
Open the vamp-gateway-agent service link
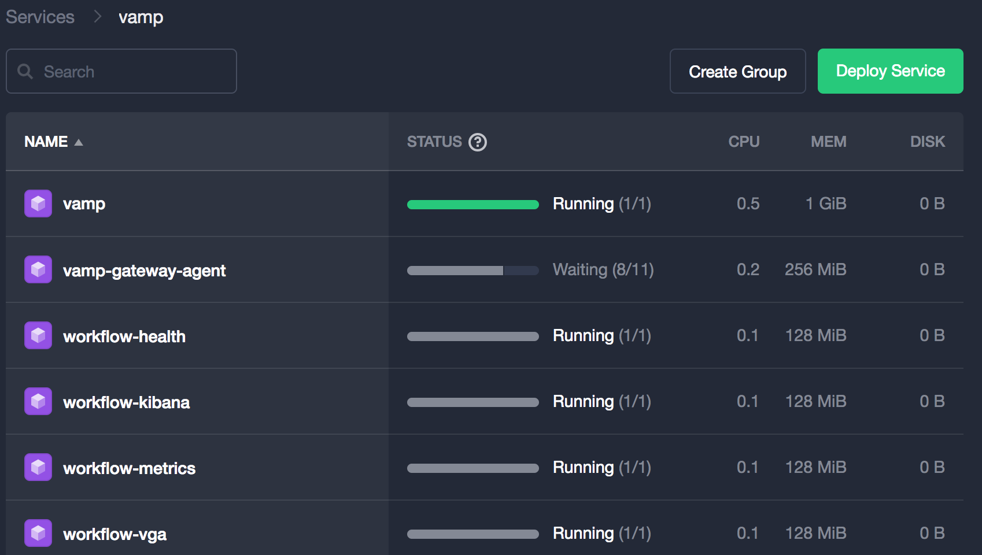pos(144,271)
